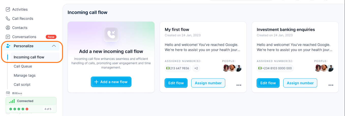This screenshot has height=116, width=345.
Task: Open Activities from the sidebar icon
Action: [x=8, y=9]
